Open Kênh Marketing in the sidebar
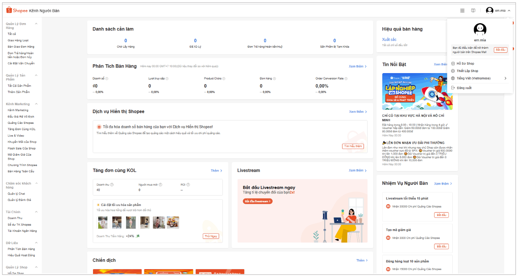 pyautogui.click(x=18, y=110)
